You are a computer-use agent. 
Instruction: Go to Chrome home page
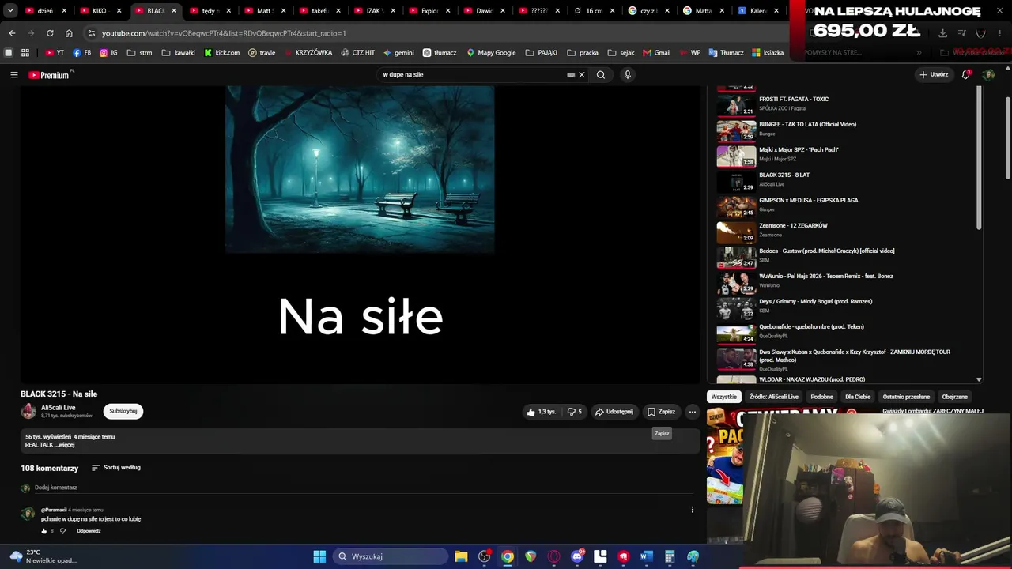69,33
